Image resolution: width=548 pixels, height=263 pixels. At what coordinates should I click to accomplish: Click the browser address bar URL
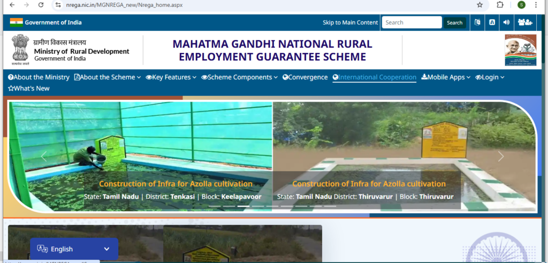tap(124, 5)
